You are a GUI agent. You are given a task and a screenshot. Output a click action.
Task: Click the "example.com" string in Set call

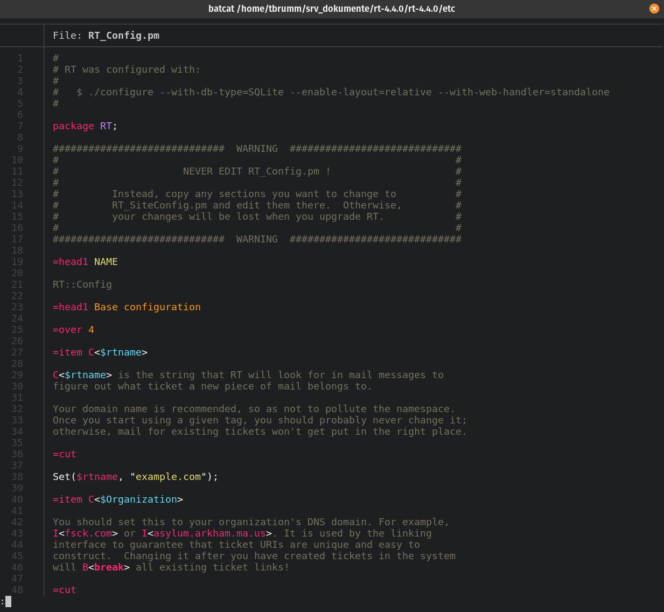[x=168, y=477]
